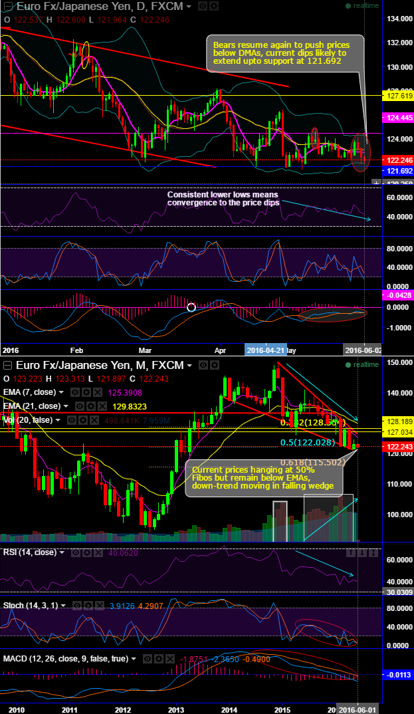Viewport: 414px width, 714px height.
Task: Hide the Stoch (14, 3, 1) indicator via eye
Action: [76, 606]
